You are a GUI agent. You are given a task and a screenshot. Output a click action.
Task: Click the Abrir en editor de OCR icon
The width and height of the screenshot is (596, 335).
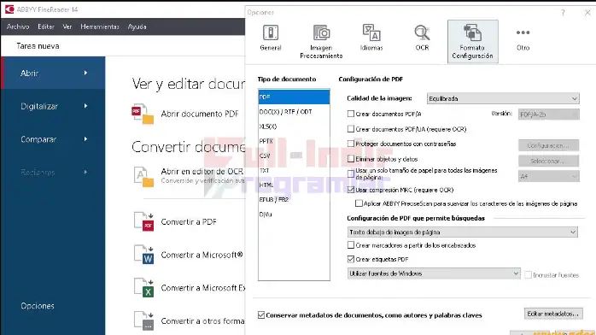143,176
